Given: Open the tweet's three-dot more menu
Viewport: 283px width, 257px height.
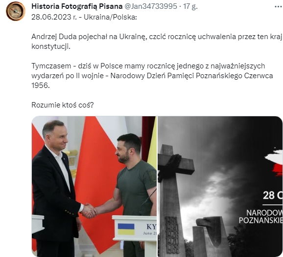Looking at the screenshot, I should coord(279,7).
